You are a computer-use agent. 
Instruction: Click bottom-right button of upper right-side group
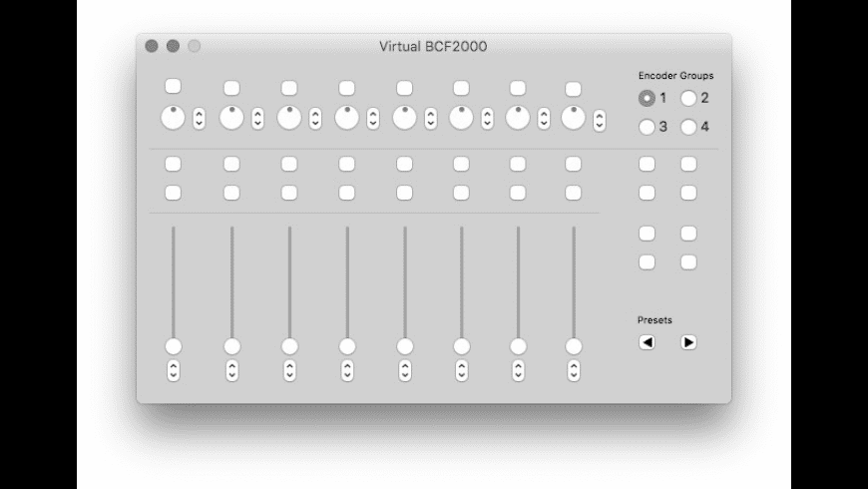coord(688,193)
